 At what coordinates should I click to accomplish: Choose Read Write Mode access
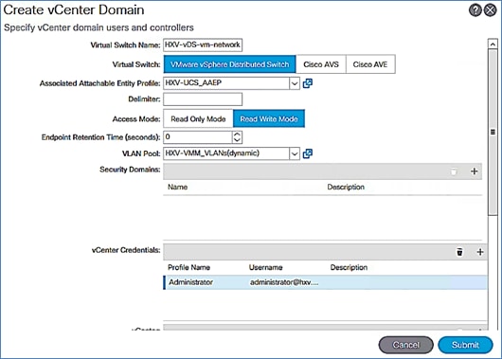coord(269,119)
